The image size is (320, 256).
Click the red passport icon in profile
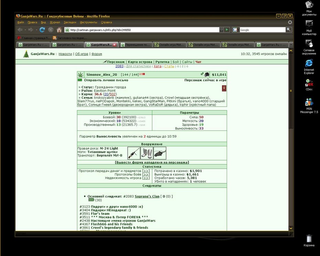(224, 88)
